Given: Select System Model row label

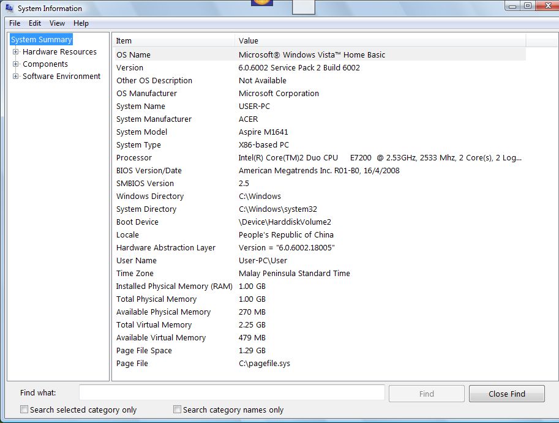Looking at the screenshot, I should (141, 132).
